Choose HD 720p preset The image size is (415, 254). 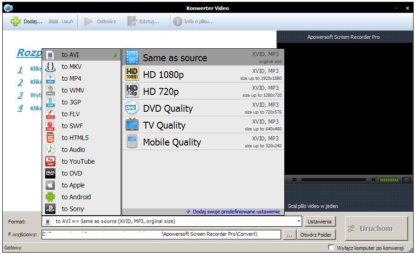tap(203, 91)
